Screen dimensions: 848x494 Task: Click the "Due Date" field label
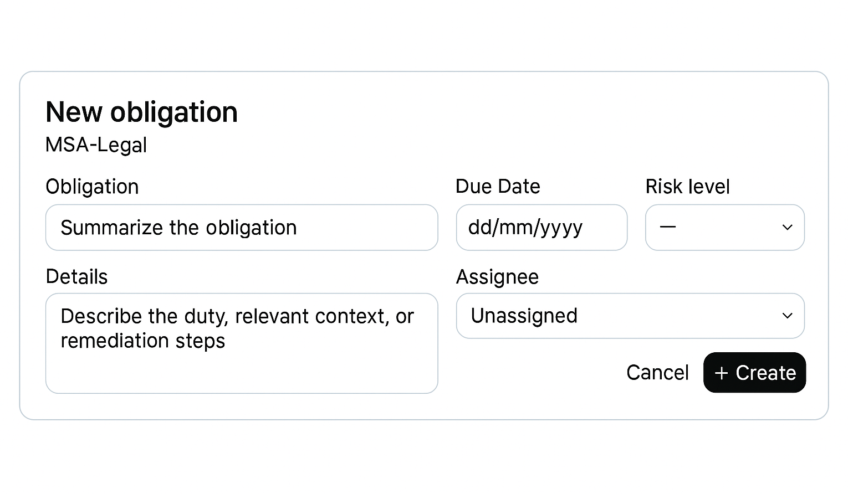click(498, 187)
